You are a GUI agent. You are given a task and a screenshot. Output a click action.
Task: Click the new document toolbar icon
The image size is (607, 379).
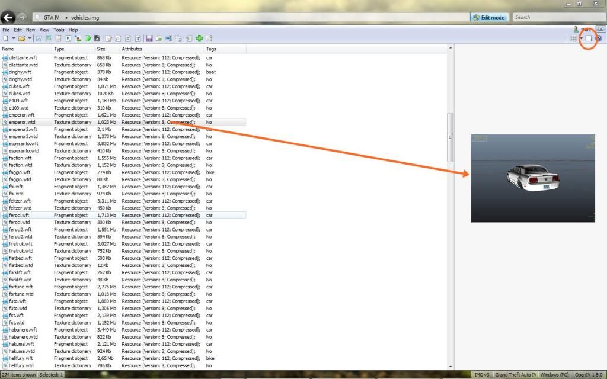(5, 38)
